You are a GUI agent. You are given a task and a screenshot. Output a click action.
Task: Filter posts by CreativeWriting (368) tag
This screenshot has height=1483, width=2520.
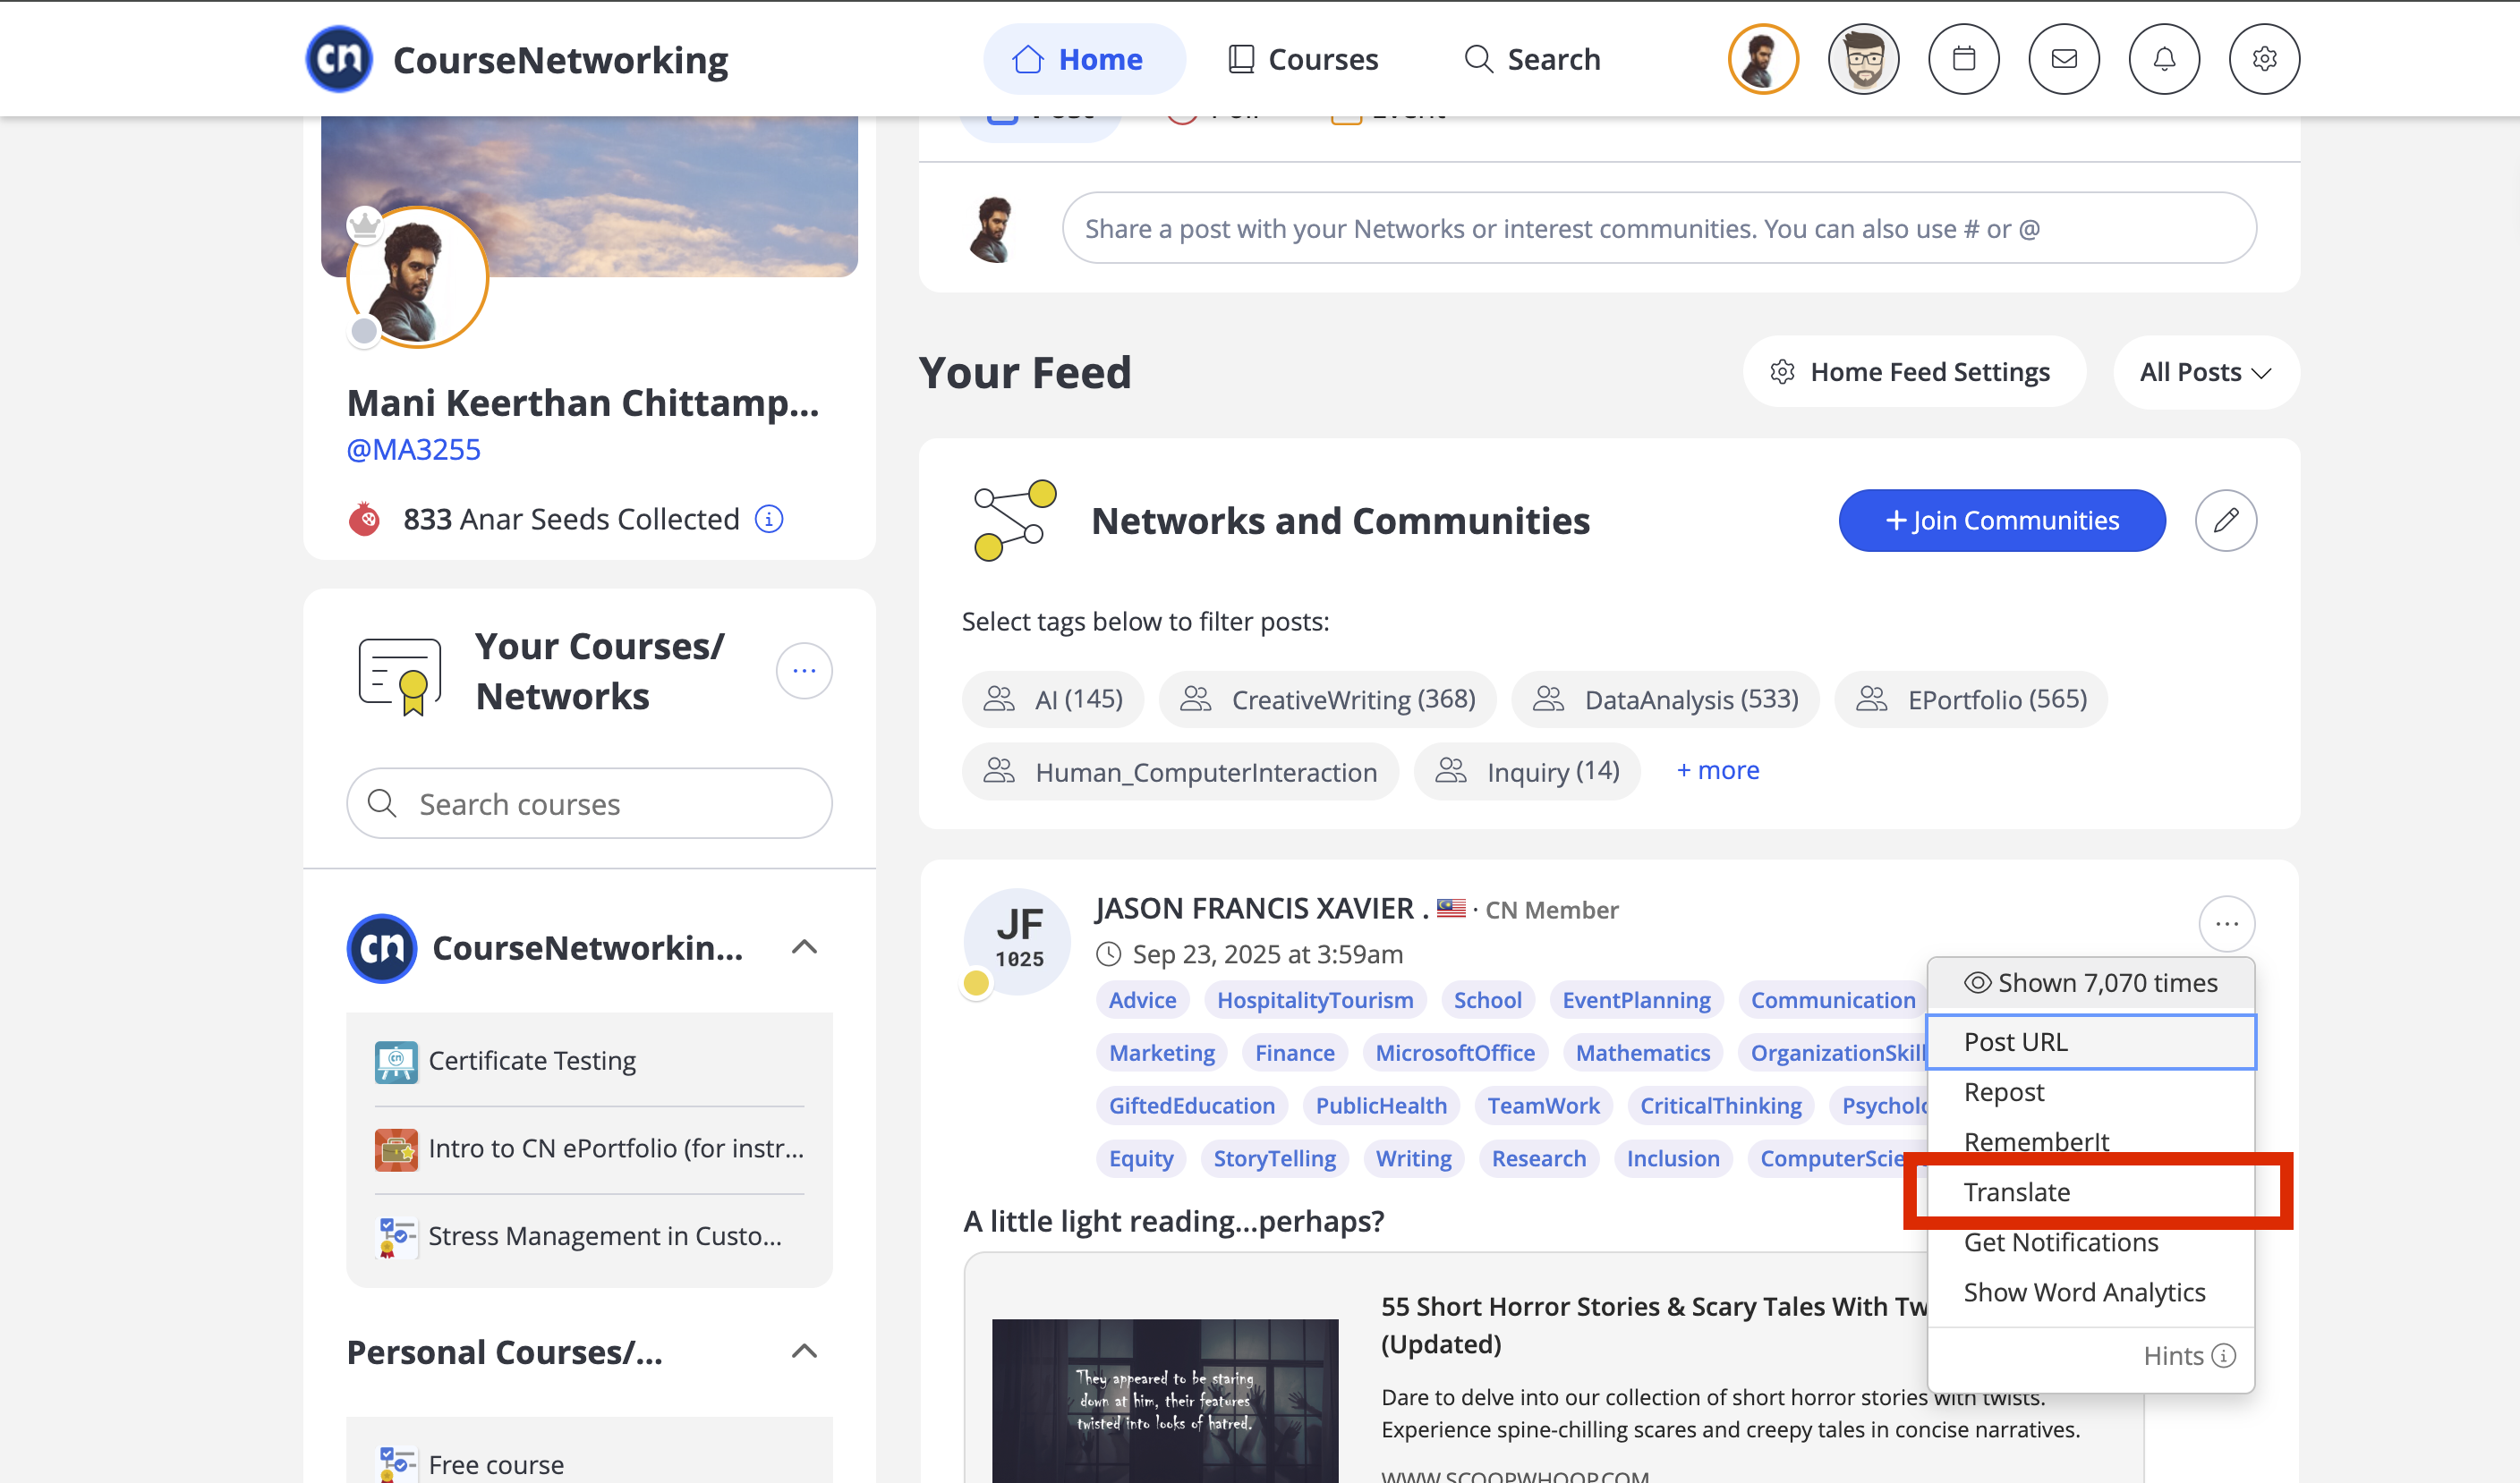(x=1327, y=699)
